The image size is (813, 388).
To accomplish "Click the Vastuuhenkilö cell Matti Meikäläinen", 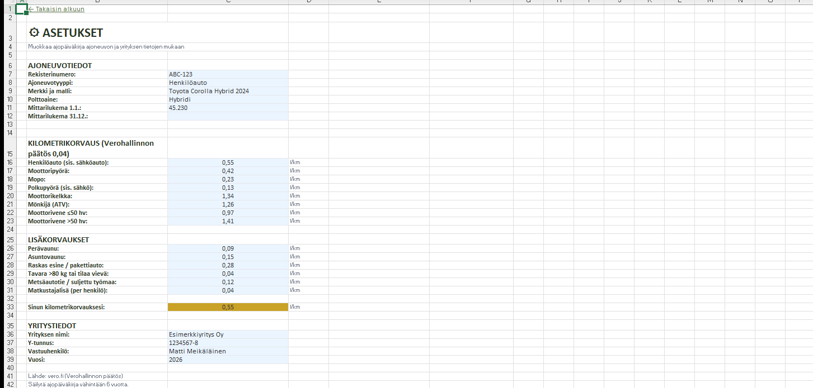I will click(x=227, y=351).
